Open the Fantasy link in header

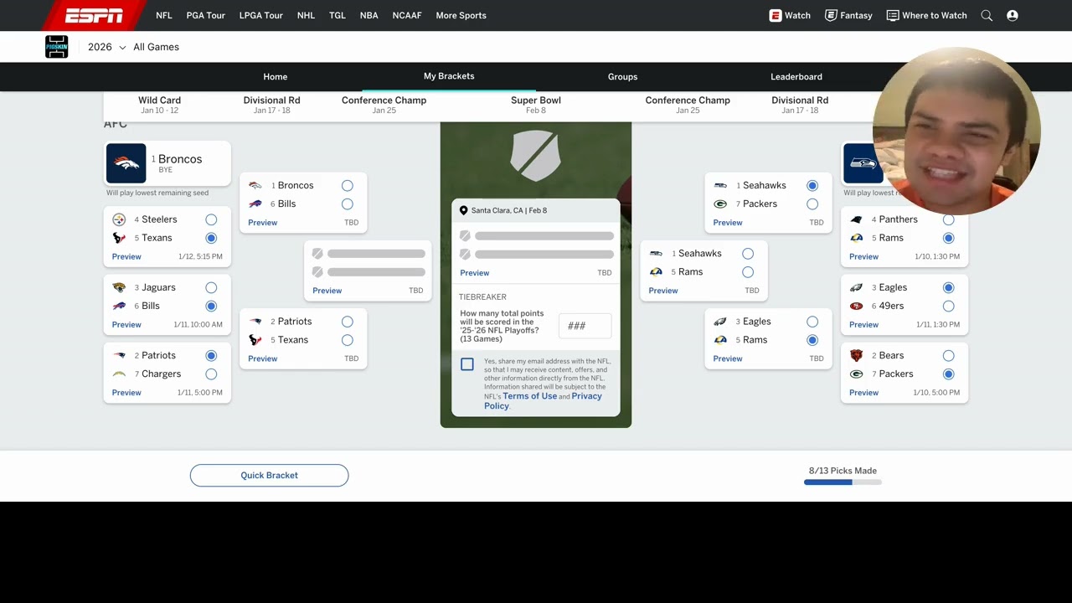click(x=848, y=15)
